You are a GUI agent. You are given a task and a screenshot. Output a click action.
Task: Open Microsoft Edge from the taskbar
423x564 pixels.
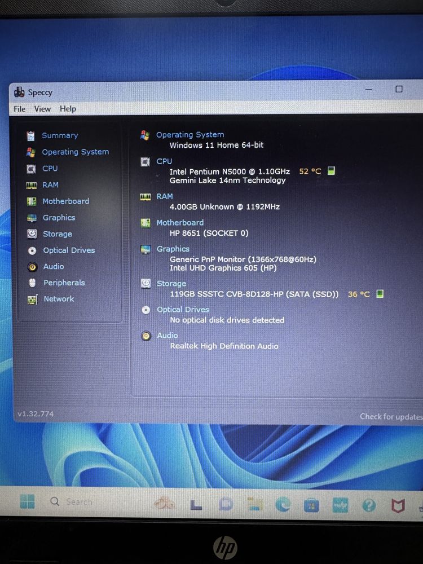[283, 505]
